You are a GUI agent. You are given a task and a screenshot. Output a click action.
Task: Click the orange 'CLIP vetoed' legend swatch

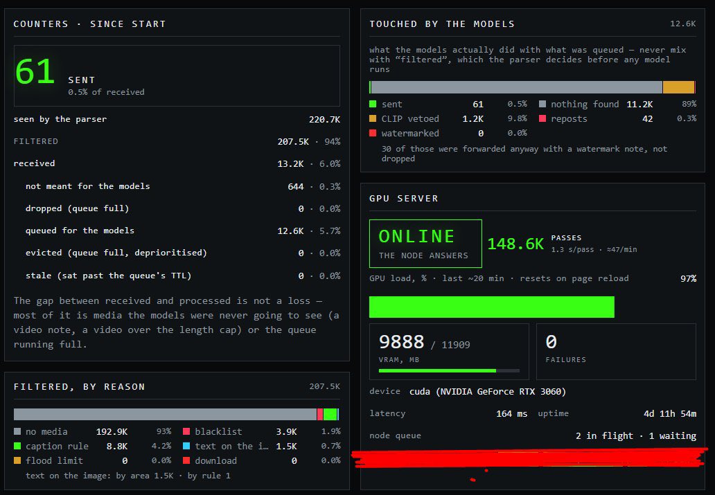click(x=373, y=118)
